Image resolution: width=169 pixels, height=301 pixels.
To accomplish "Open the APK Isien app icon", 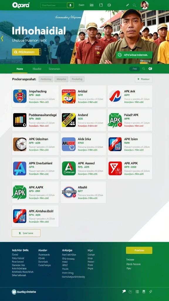I will tap(115, 144).
